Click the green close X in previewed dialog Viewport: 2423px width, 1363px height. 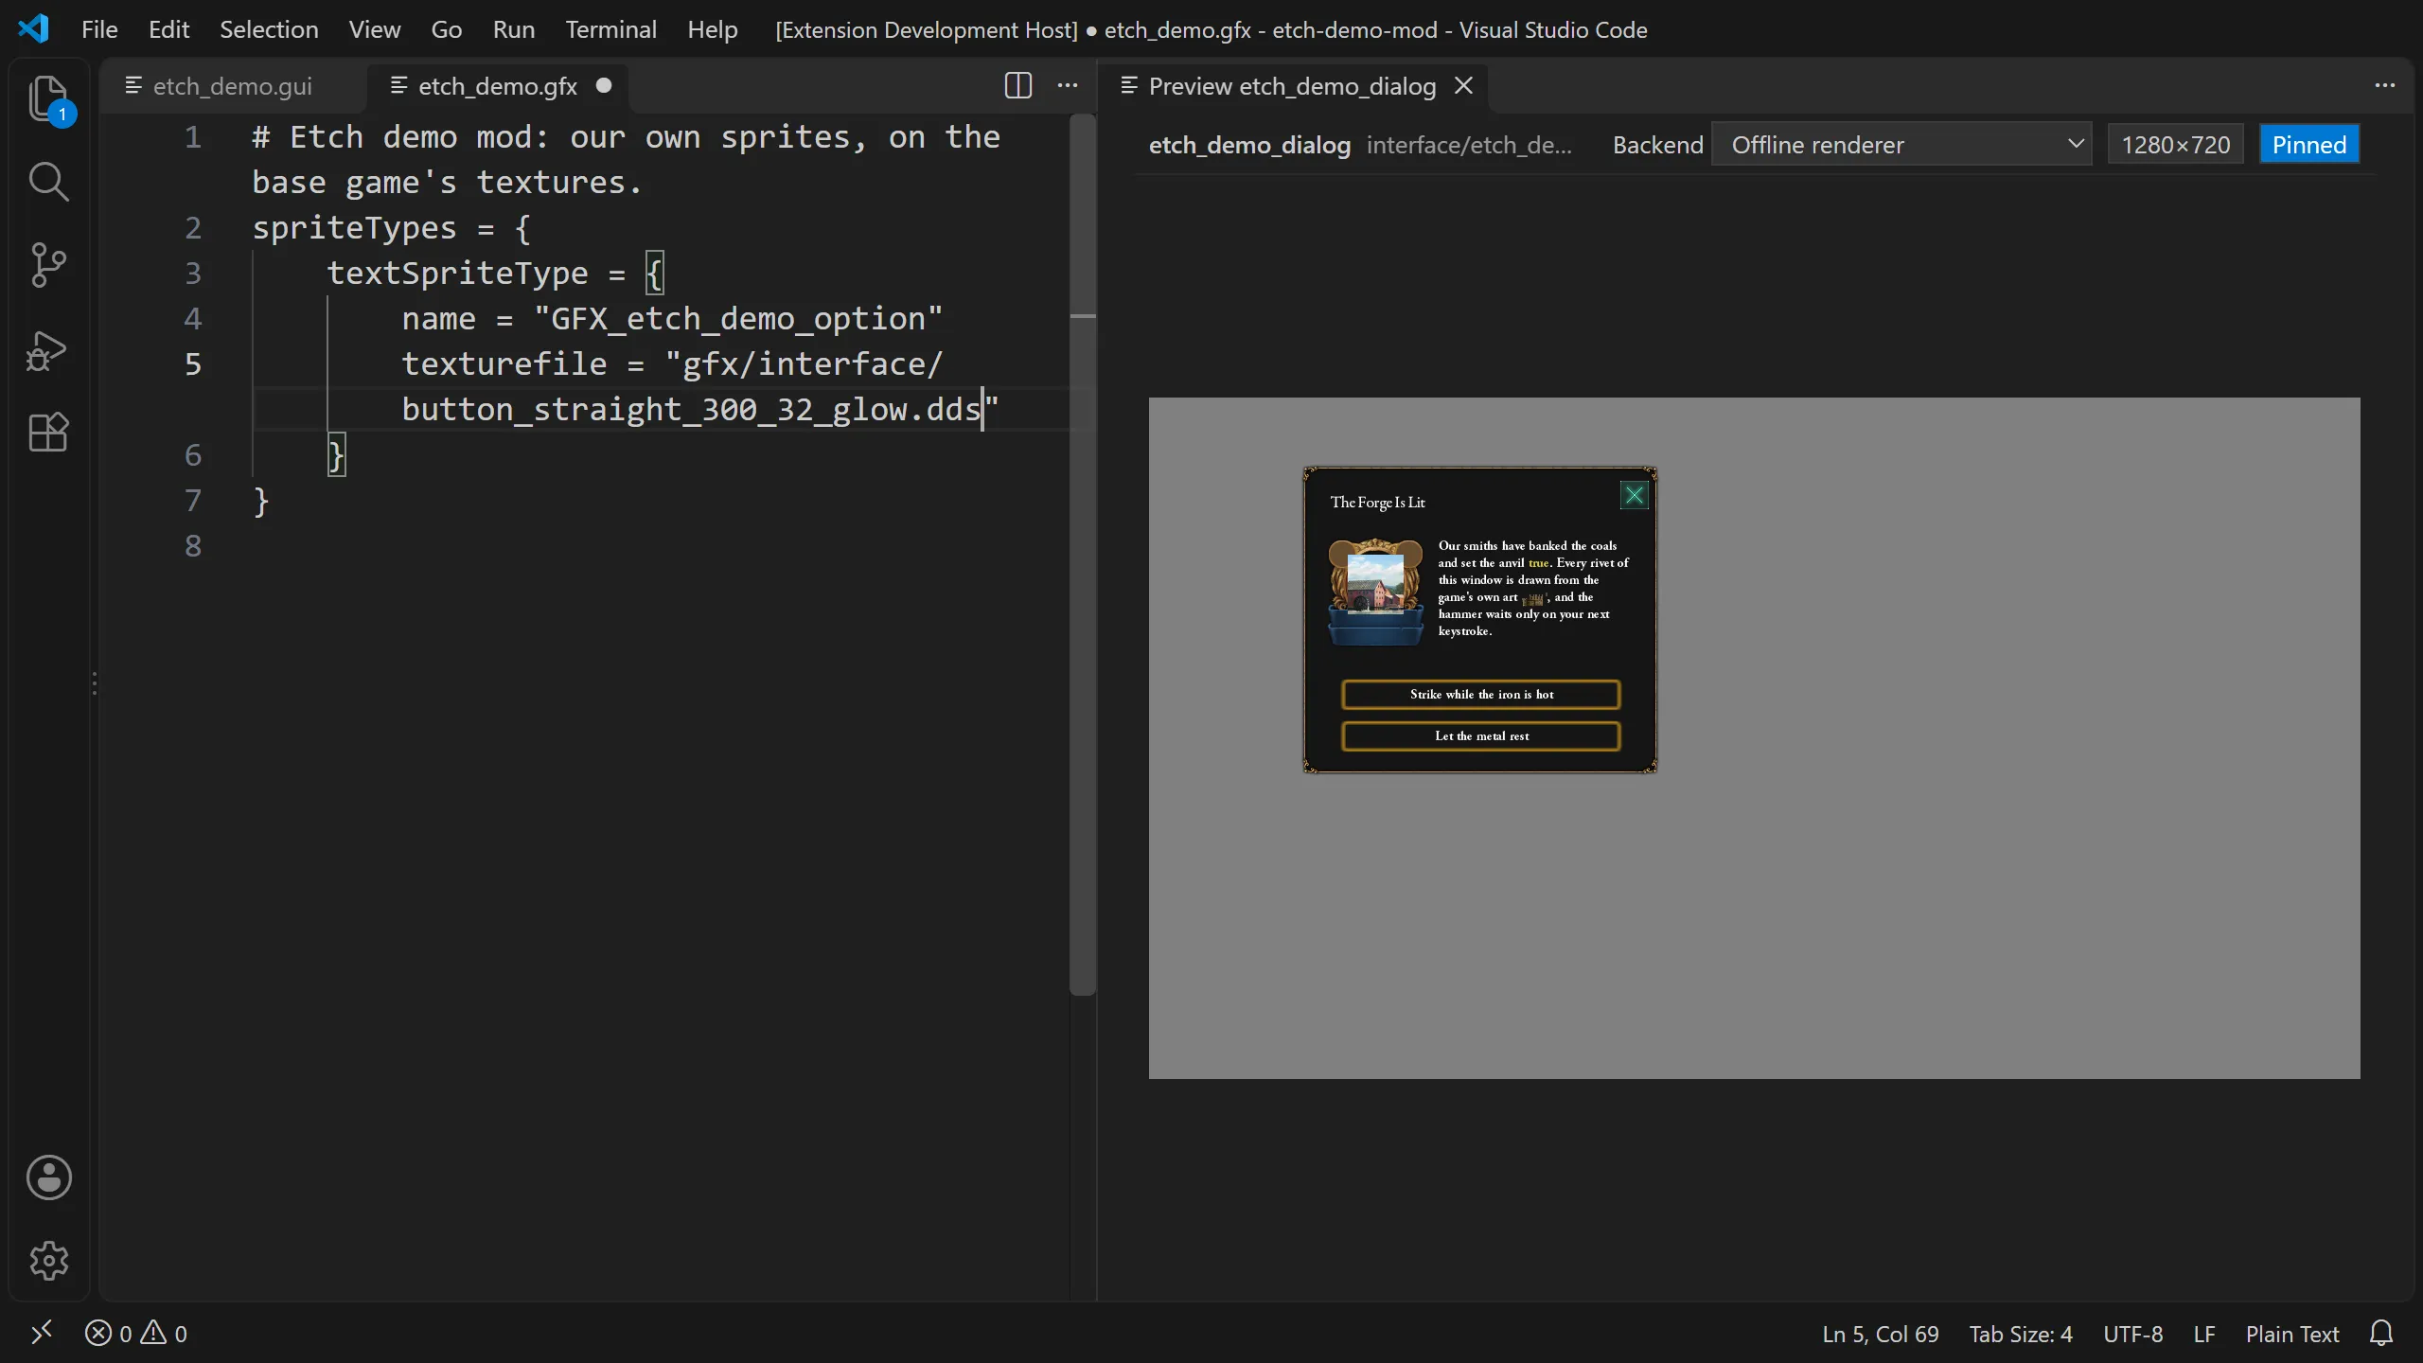pyautogui.click(x=1635, y=495)
